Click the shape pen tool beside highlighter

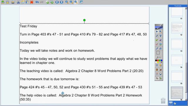click(x=161, y=40)
